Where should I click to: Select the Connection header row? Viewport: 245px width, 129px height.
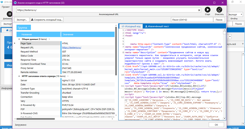tap(67, 97)
